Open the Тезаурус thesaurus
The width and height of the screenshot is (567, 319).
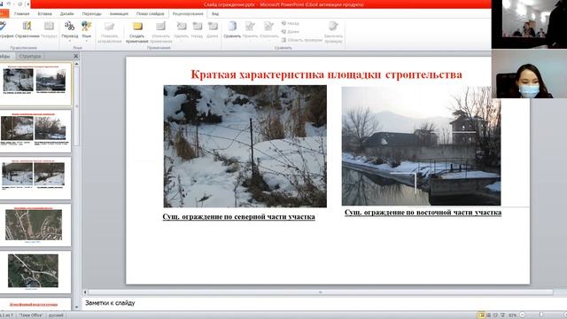tap(49, 30)
